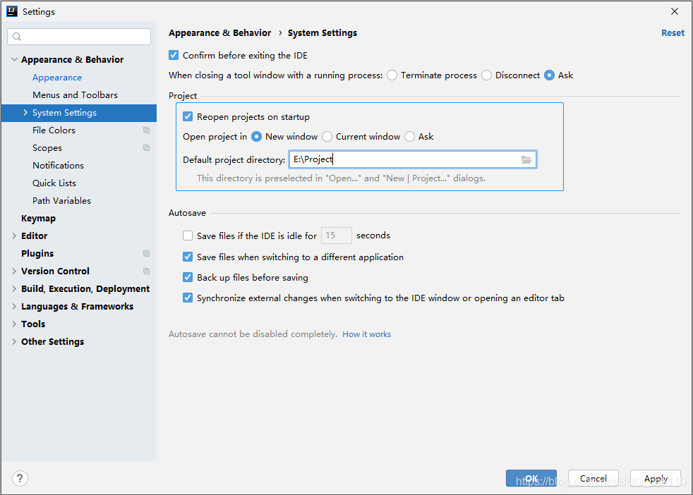Uncheck Back up files before saving
693x495 pixels.
(188, 277)
